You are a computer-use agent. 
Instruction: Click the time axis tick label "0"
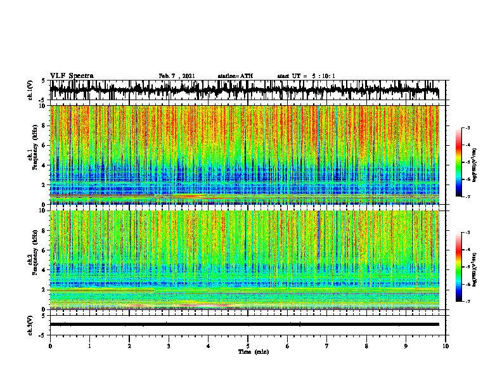(50, 346)
